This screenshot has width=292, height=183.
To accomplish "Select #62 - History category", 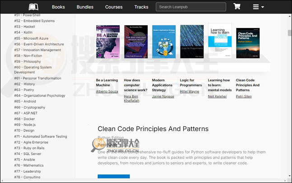I will (x=24, y=84).
